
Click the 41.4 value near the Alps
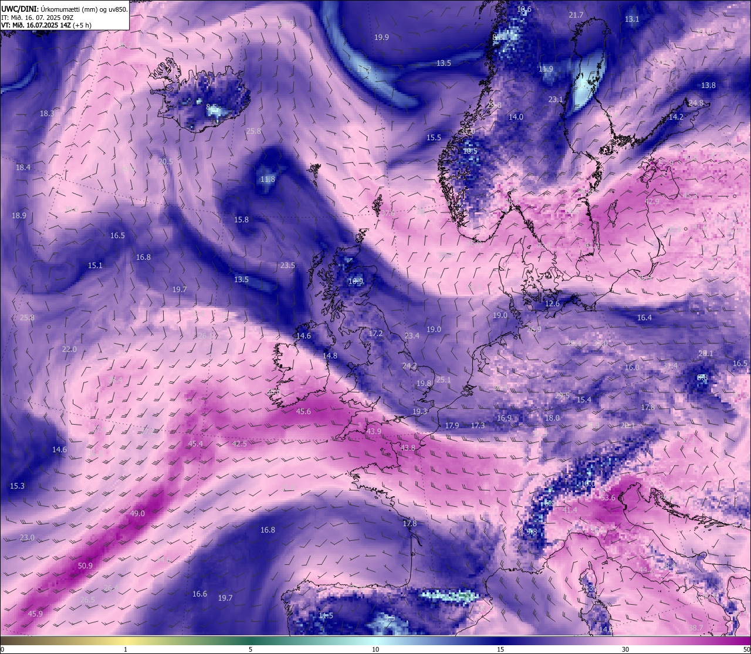pos(570,510)
